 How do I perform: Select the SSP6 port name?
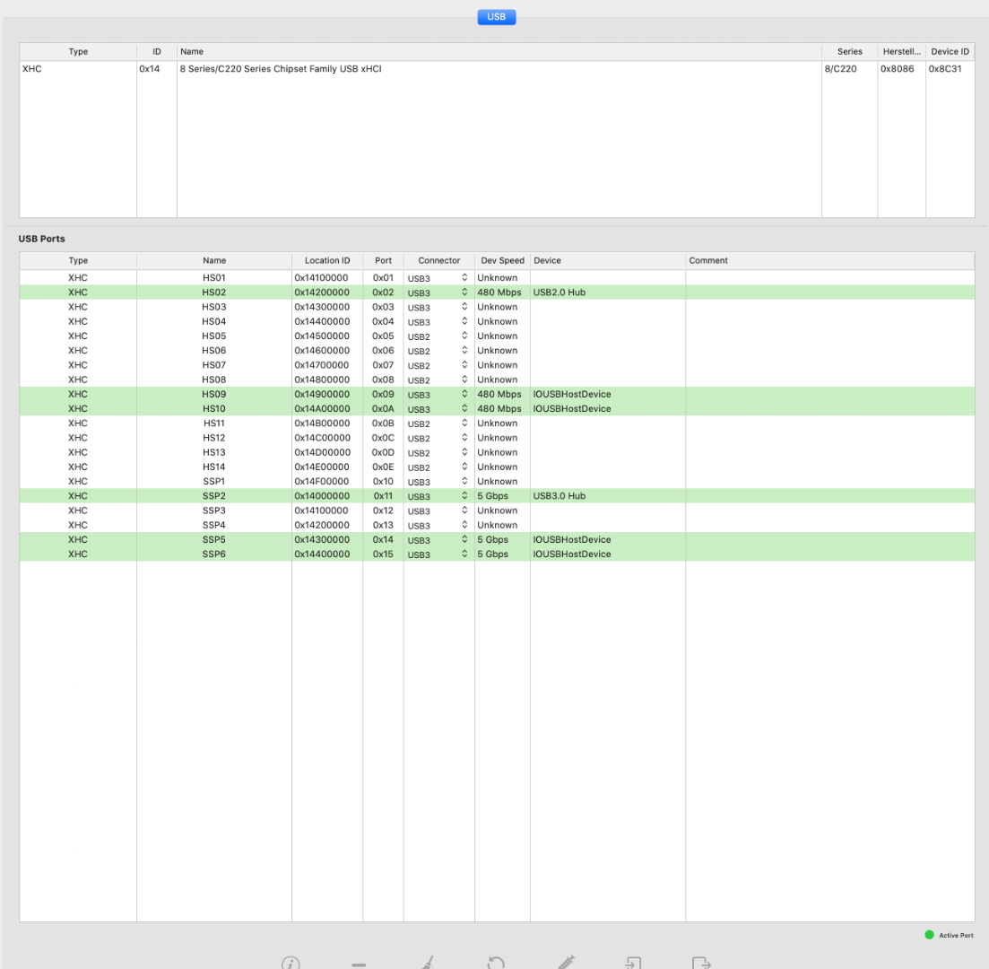pyautogui.click(x=213, y=554)
